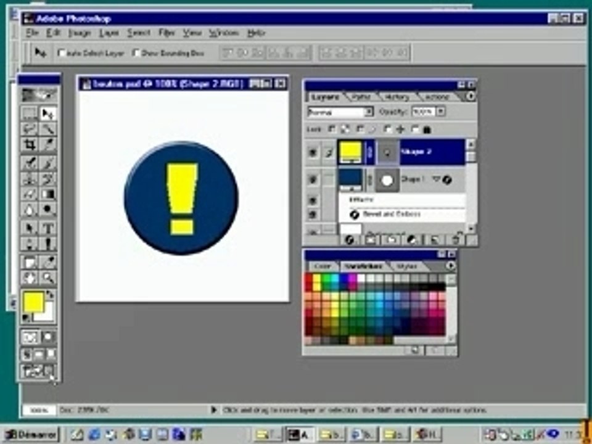592x444 pixels.
Task: Click the Add mask button in Layers panel
Action: point(371,240)
